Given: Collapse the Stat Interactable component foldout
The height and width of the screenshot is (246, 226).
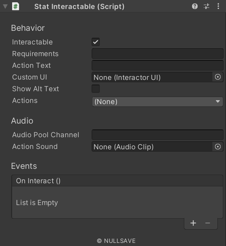Looking at the screenshot, I should [5, 6].
